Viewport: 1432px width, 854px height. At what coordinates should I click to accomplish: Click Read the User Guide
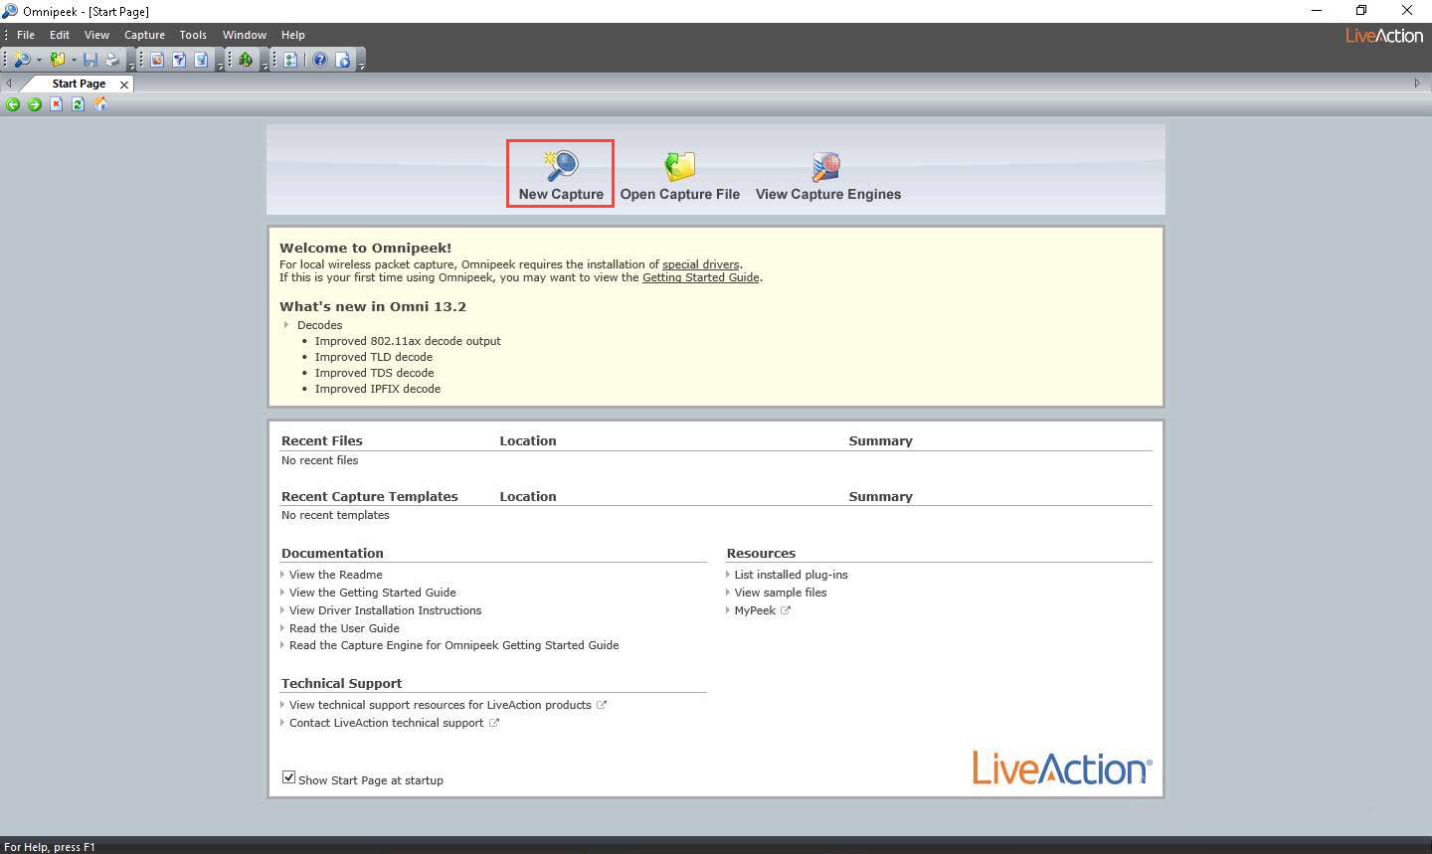[344, 628]
